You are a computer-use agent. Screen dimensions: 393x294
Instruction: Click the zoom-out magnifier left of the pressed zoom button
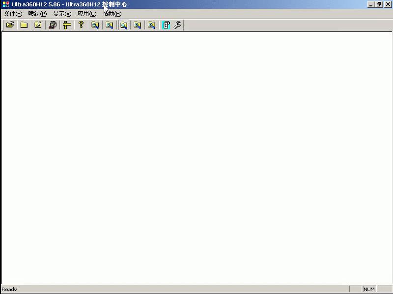pyautogui.click(x=110, y=25)
